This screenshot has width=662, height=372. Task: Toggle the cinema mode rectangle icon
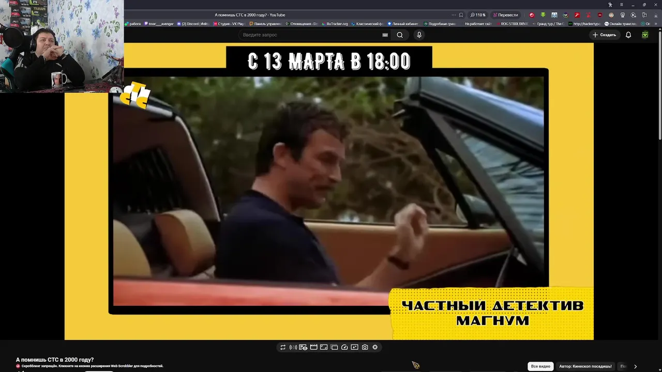click(324, 347)
